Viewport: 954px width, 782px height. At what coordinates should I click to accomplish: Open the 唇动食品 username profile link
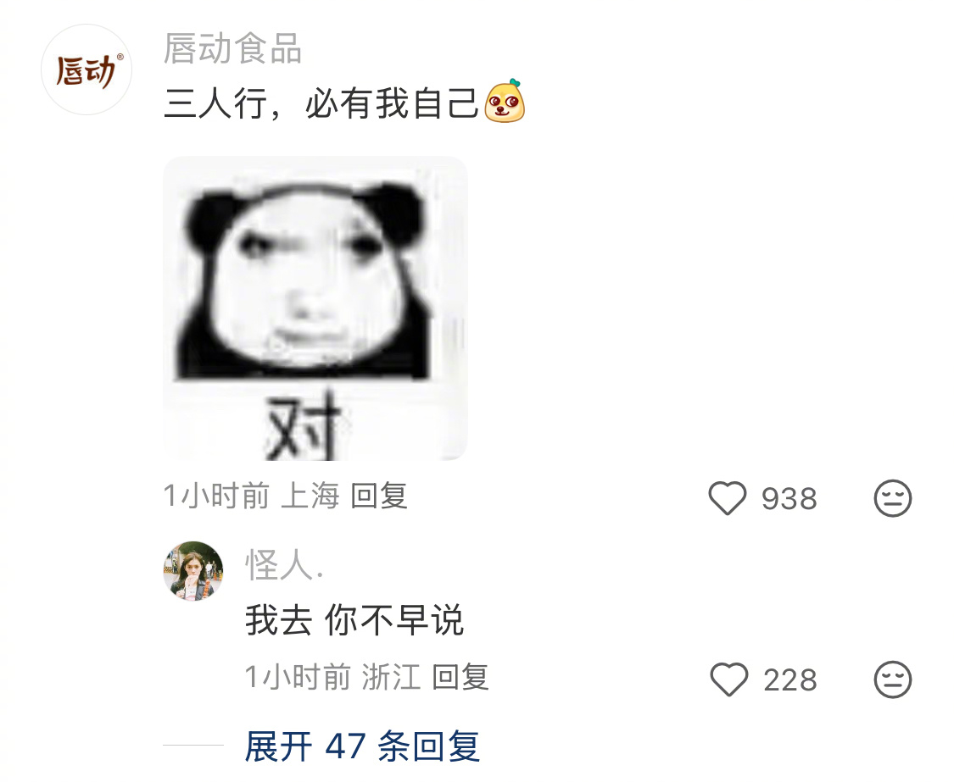click(x=232, y=48)
